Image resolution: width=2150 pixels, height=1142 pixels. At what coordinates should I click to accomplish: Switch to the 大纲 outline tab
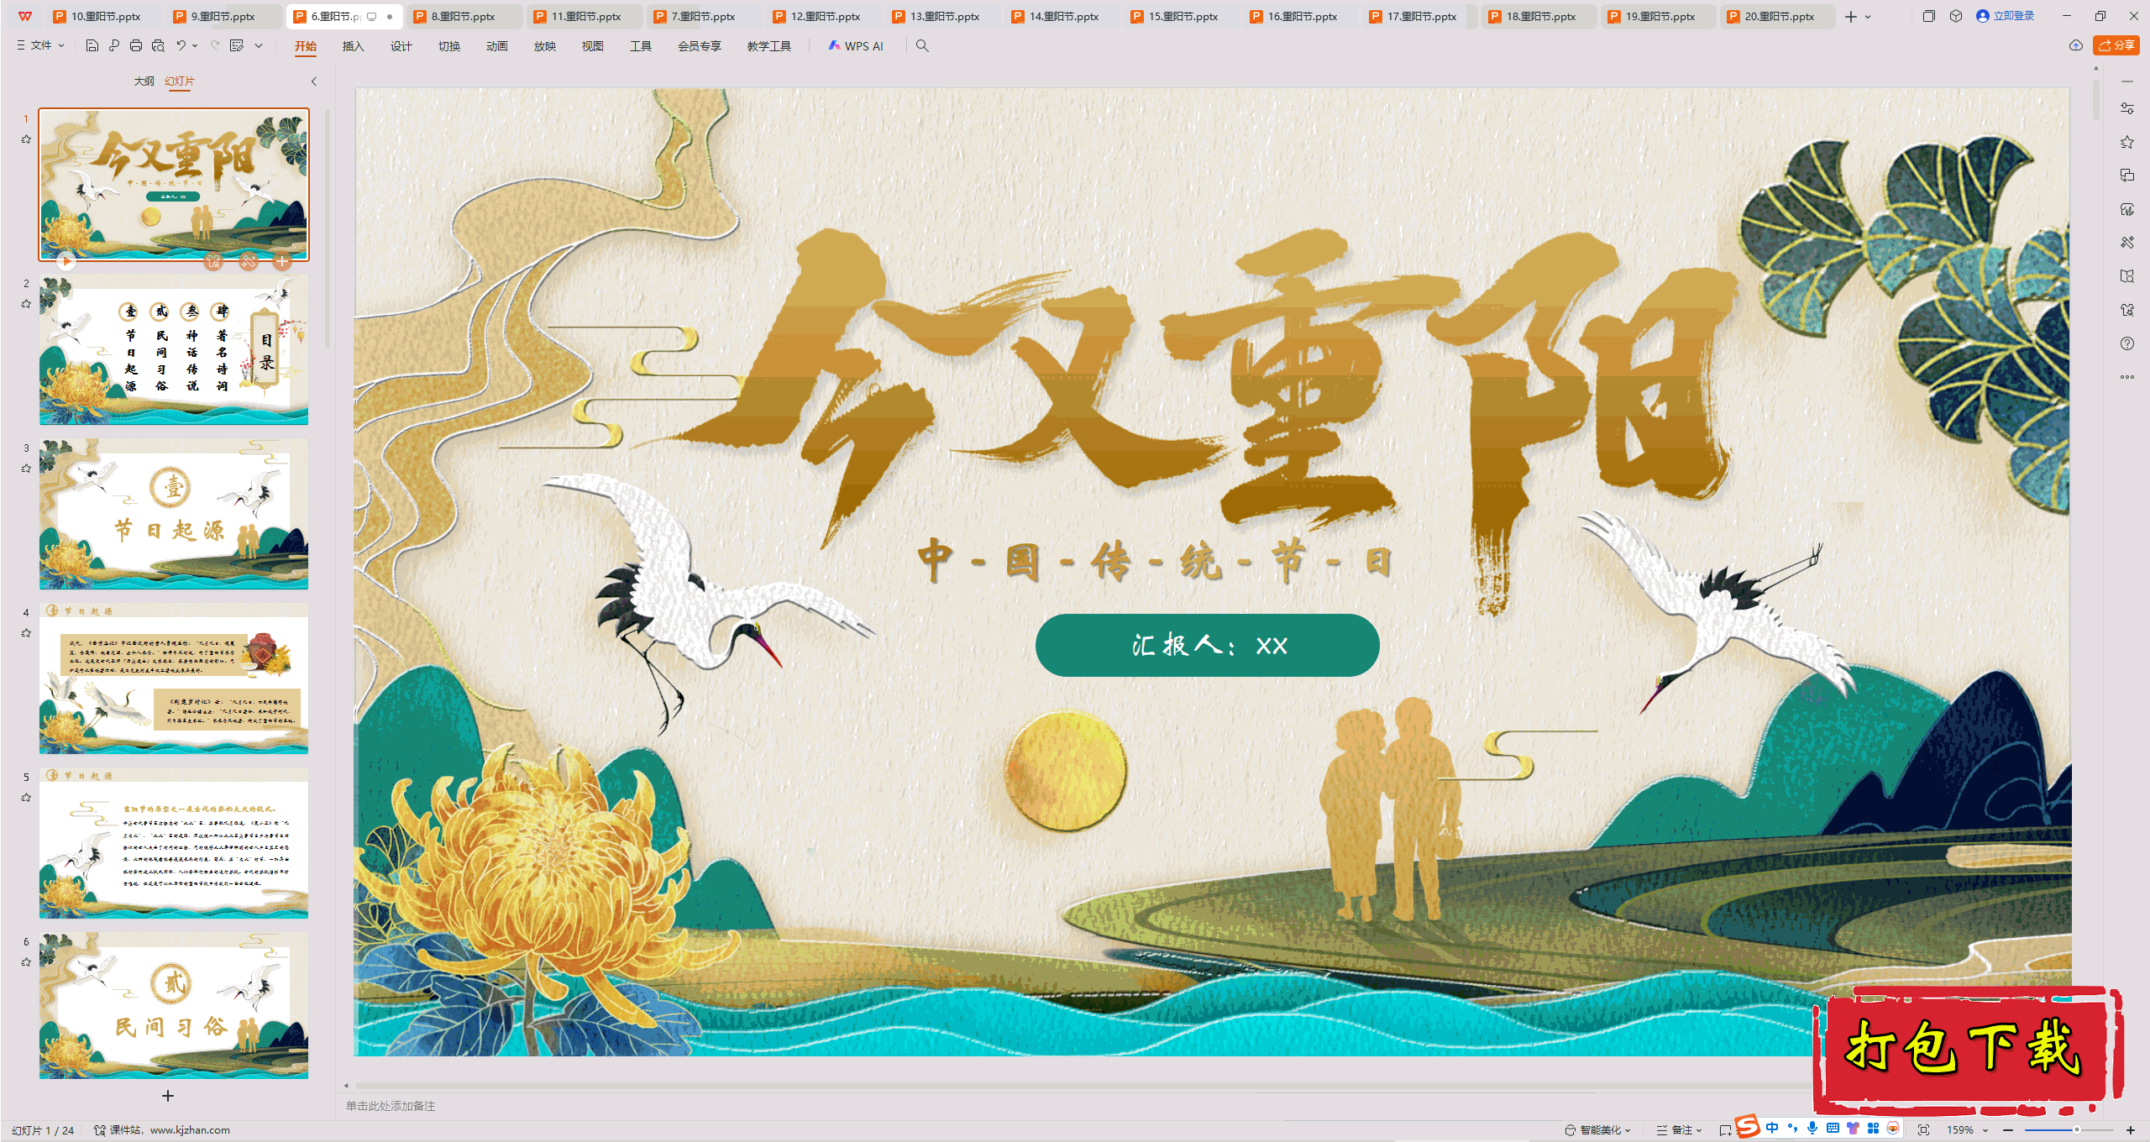tap(144, 81)
